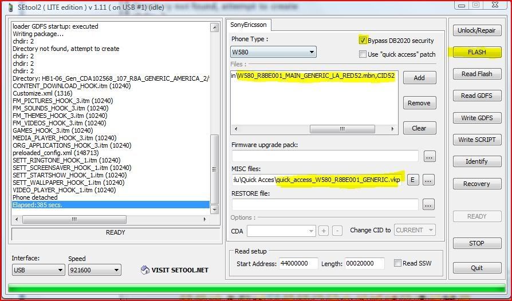Browse for RESTORE file
The width and height of the screenshot is (512, 301).
[428, 204]
